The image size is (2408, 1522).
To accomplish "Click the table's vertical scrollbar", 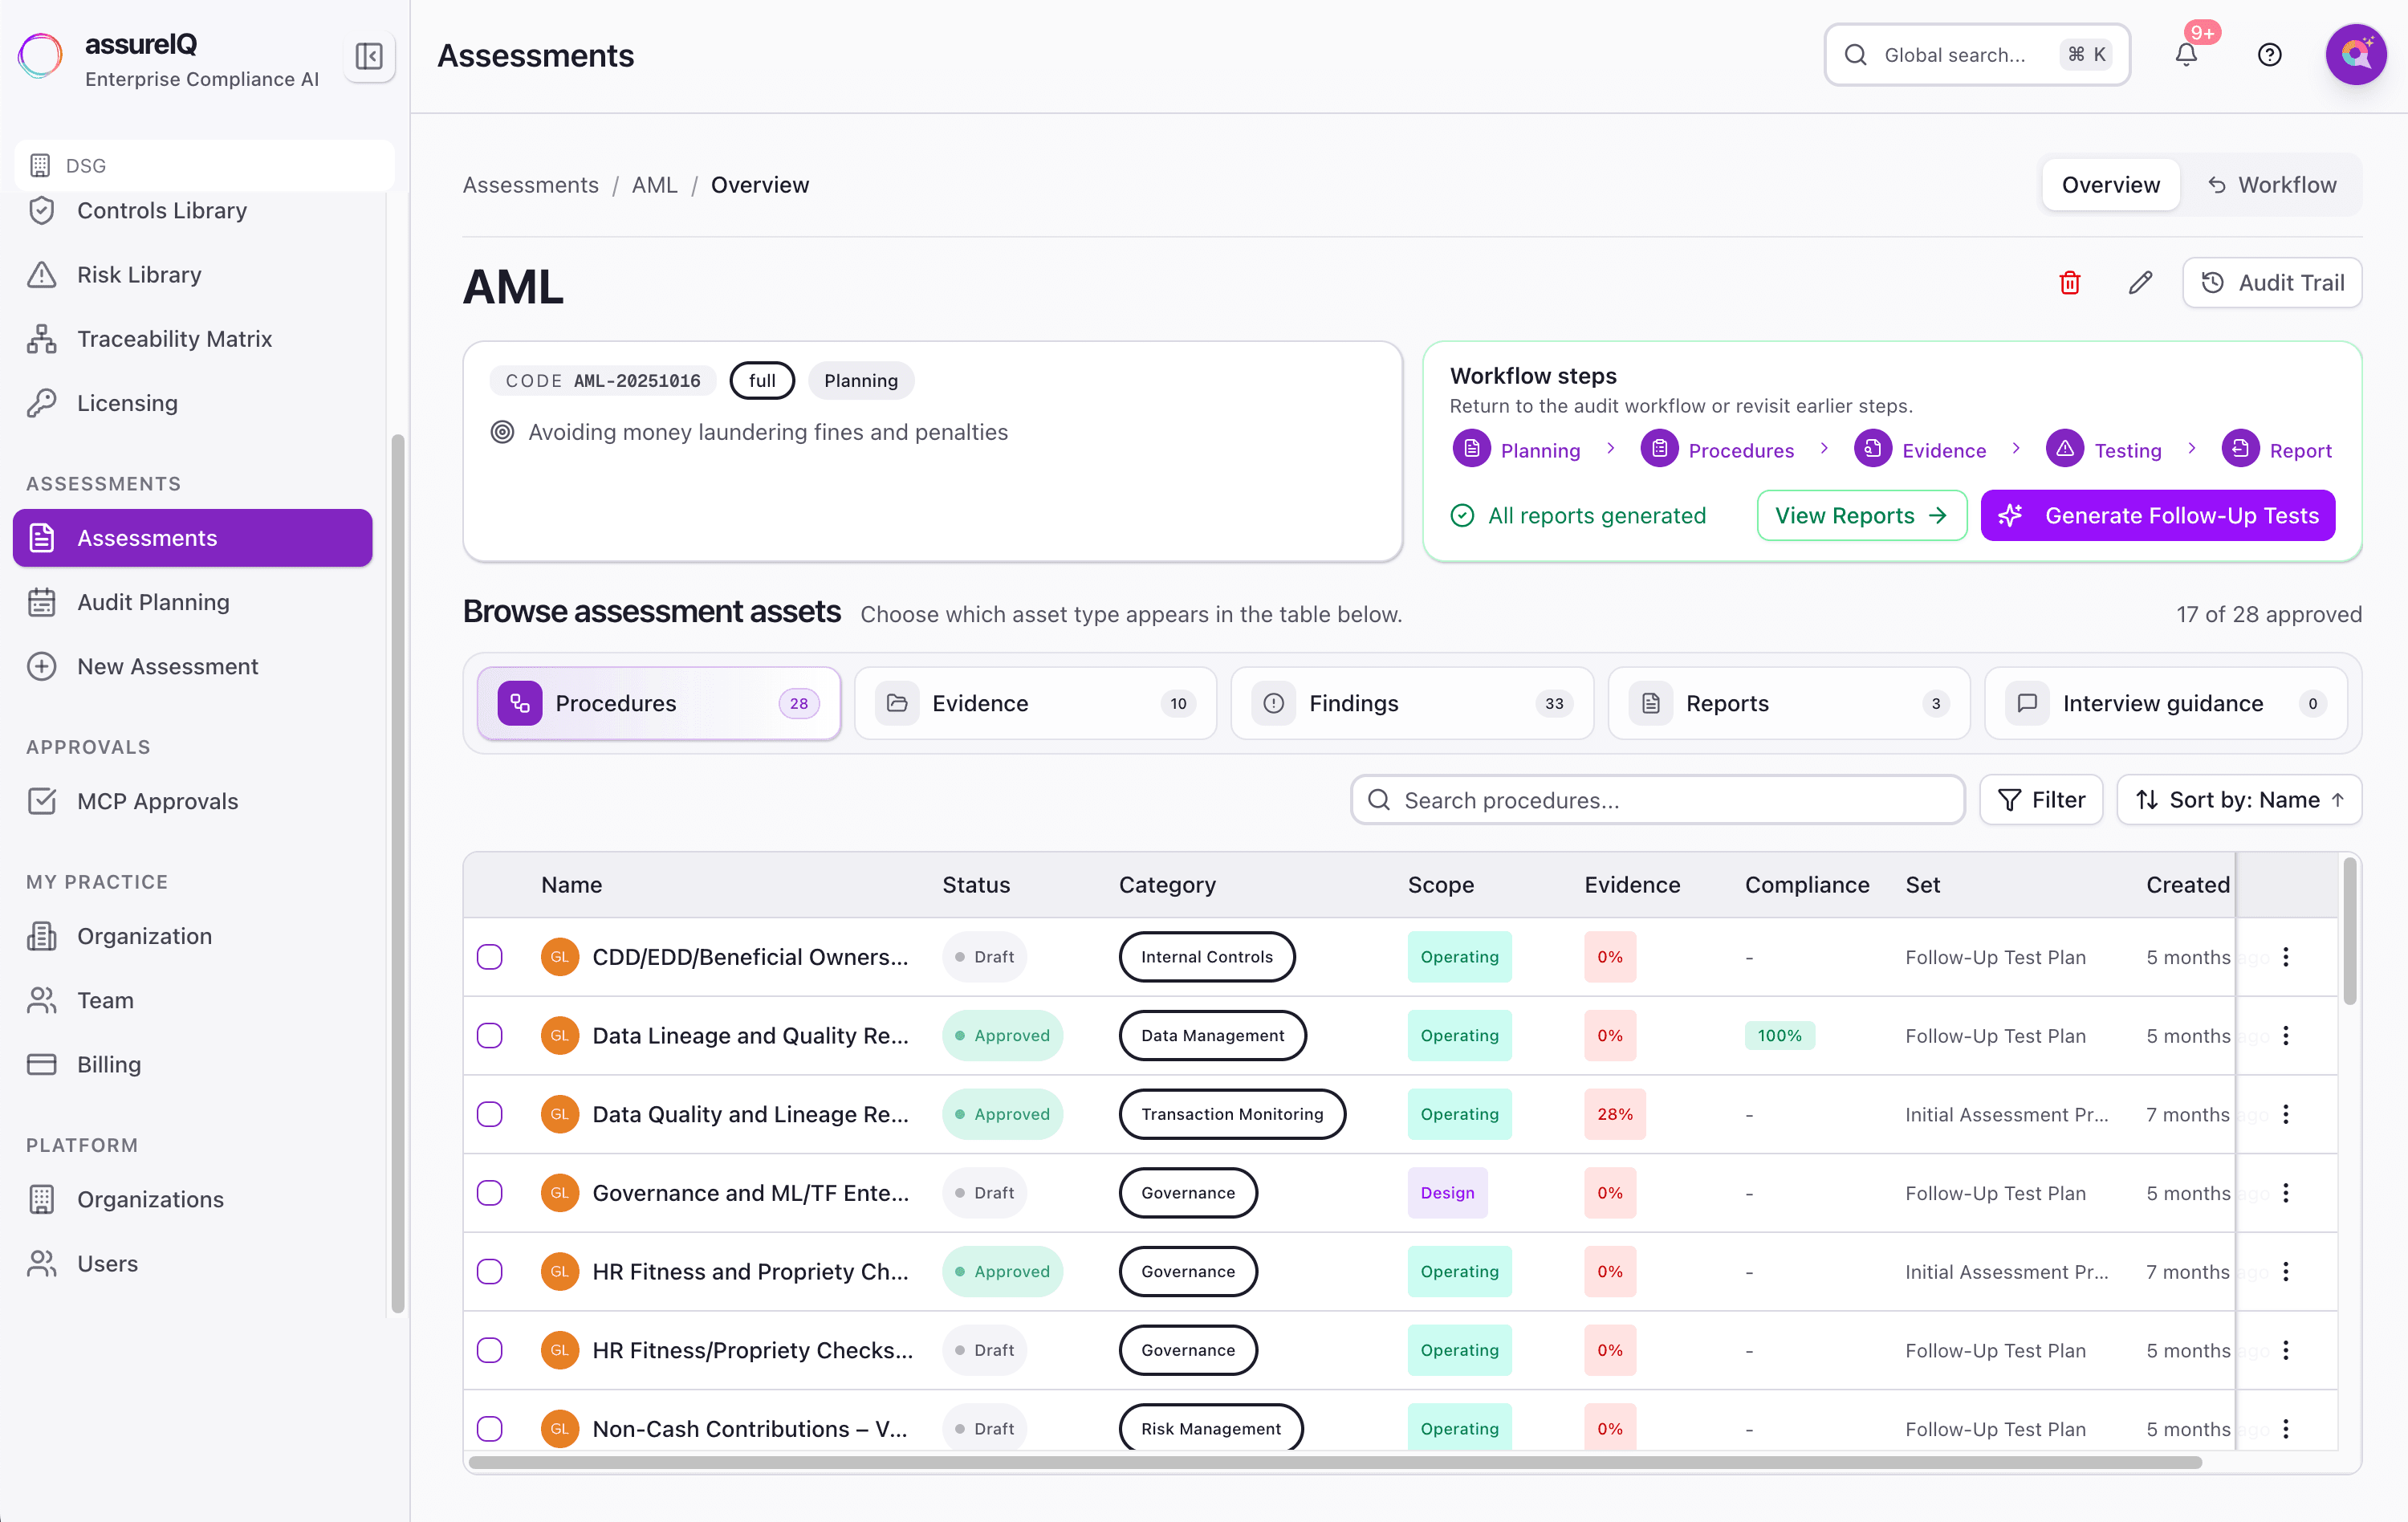I will 2349,930.
